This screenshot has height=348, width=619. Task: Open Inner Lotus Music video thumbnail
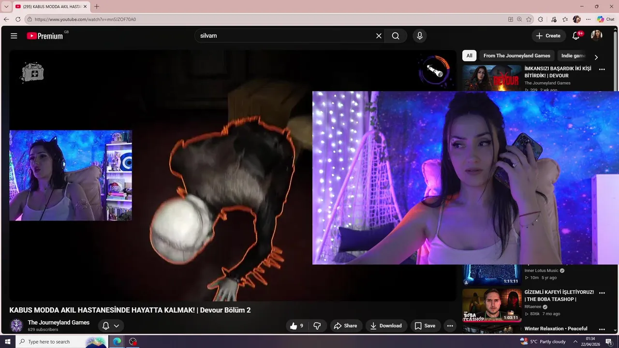coord(492,275)
